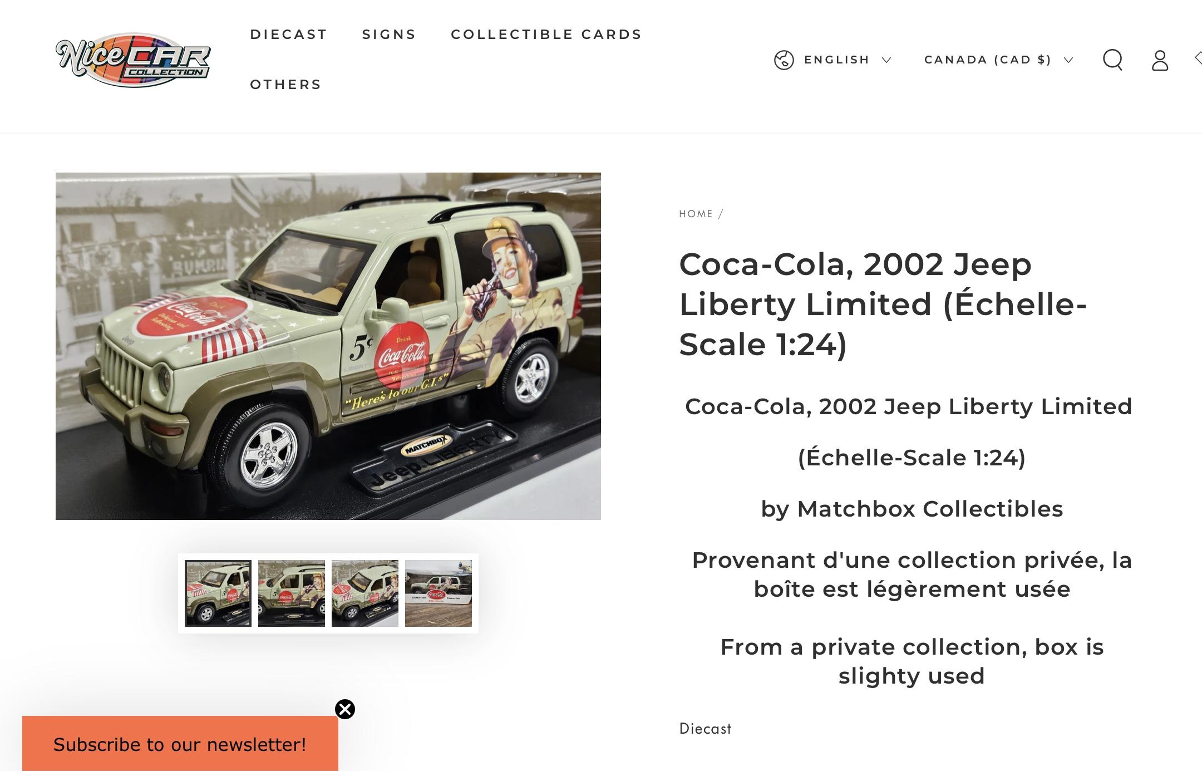Open the Signs menu

point(389,35)
